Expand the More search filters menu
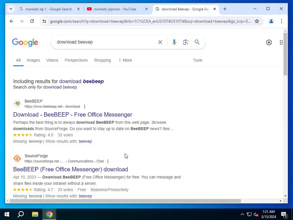This screenshot has height=220, width=293. click(125, 60)
